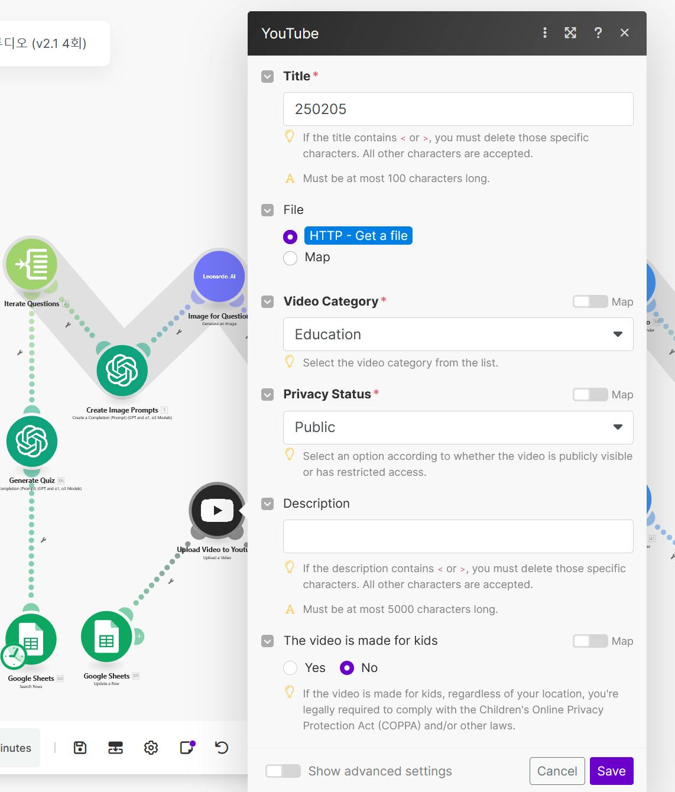
Task: Click the wrench icon below Generate Quiz
Action: point(43,540)
